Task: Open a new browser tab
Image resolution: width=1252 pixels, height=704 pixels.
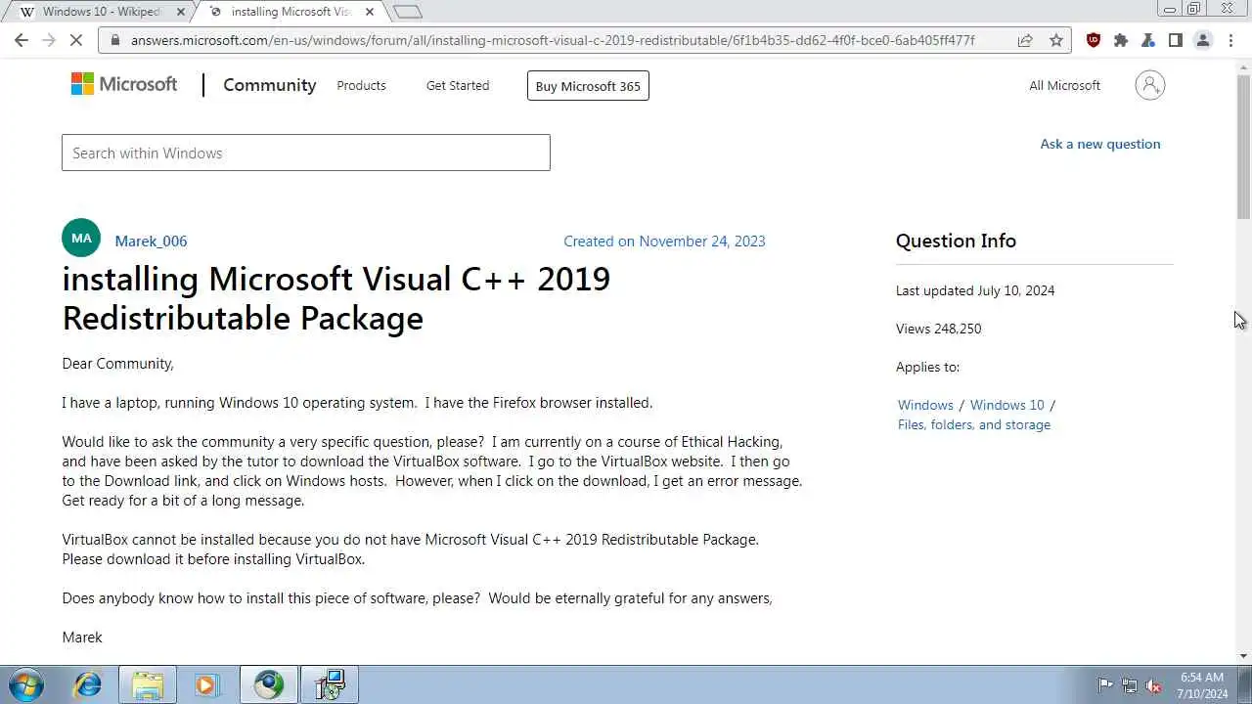Action: tap(407, 12)
